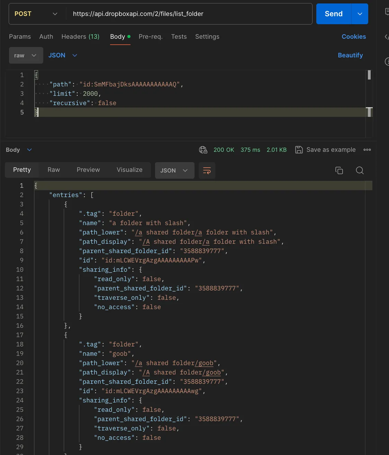Image resolution: width=389 pixels, height=455 pixels.
Task: Open the request Settings tab
Action: [207, 37]
